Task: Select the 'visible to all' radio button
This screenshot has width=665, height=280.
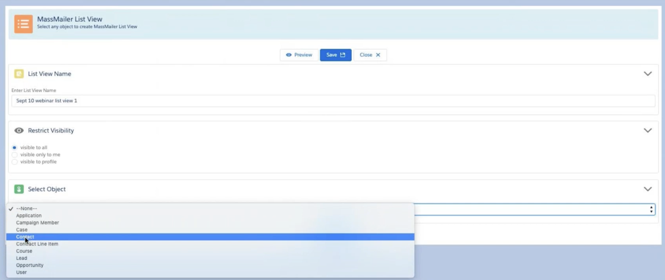Action: [x=15, y=148]
